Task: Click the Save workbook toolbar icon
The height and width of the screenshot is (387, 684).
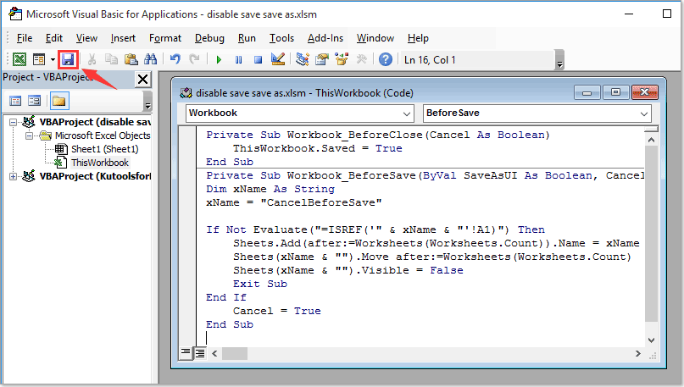Action: (x=70, y=59)
